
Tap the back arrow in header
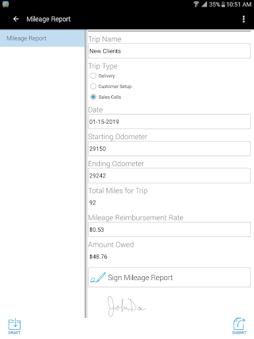click(x=16, y=19)
